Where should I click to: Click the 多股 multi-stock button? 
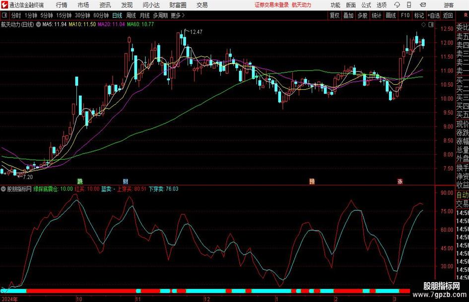(x=362, y=15)
